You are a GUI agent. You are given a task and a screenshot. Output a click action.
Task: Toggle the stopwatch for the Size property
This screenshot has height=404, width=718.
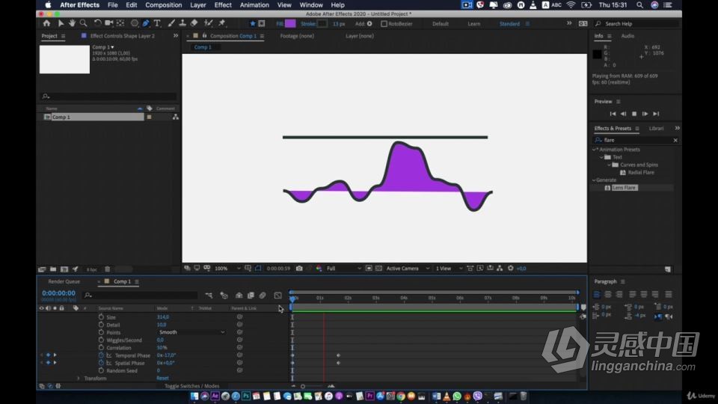coord(101,317)
